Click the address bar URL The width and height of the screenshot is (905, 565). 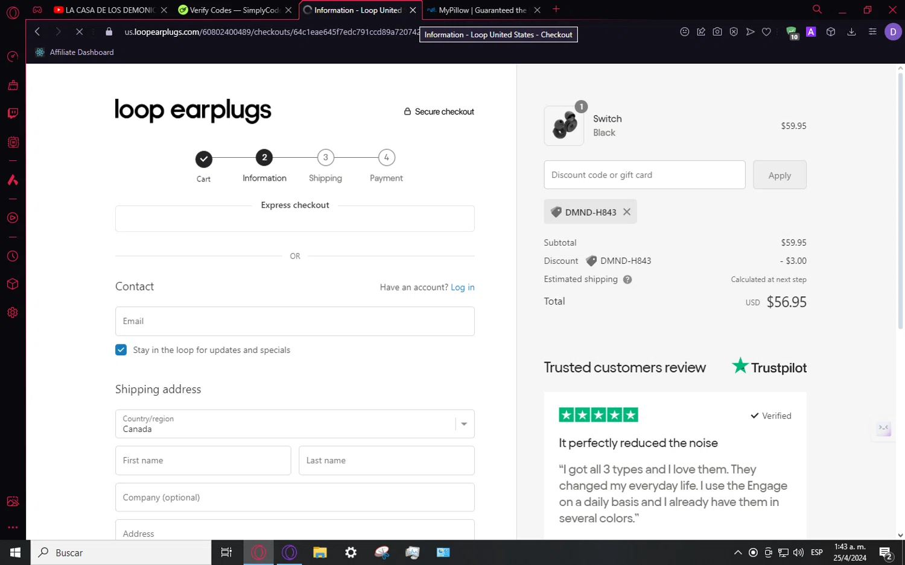[x=271, y=32]
